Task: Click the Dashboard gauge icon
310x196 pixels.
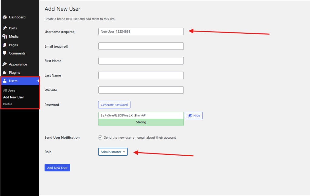Action: 5,17
